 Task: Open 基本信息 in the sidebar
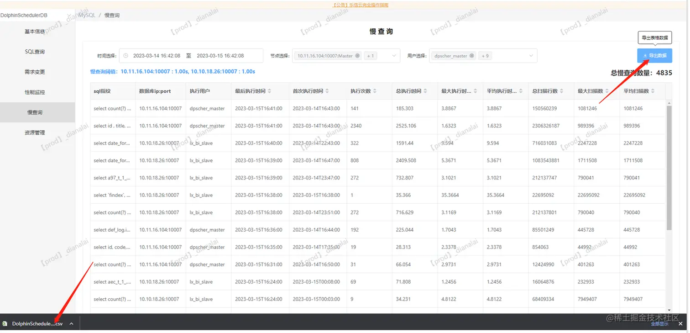[35, 32]
